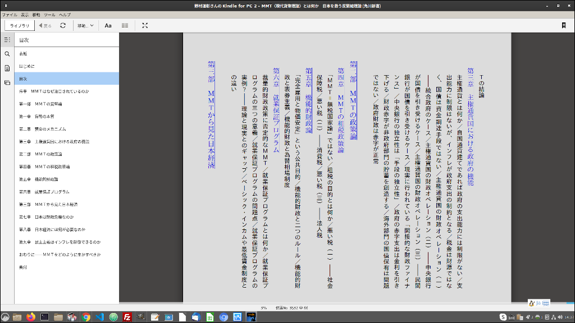Screen dimensions: 575x323
Task: Open Skype from the system tray
Action: [503, 317]
